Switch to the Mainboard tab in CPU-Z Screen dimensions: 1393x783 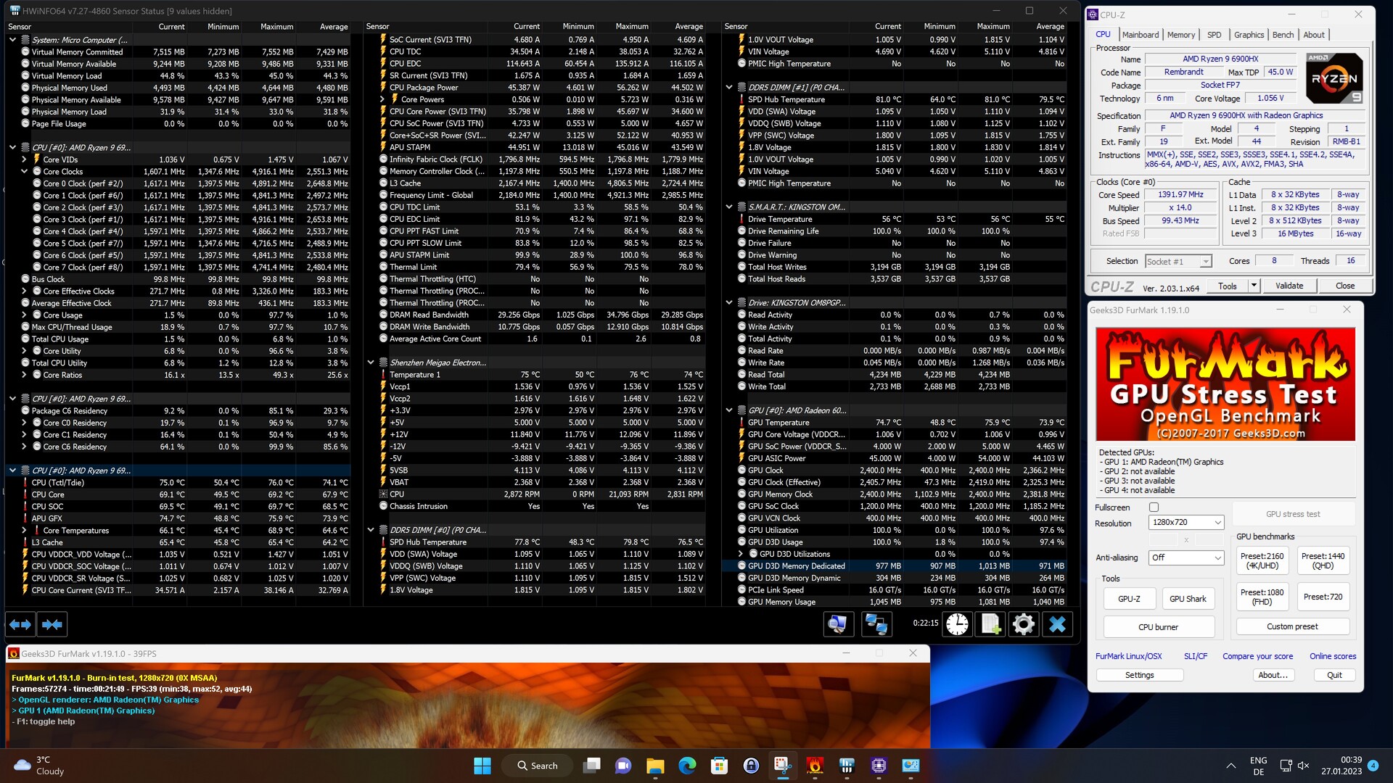click(x=1140, y=35)
